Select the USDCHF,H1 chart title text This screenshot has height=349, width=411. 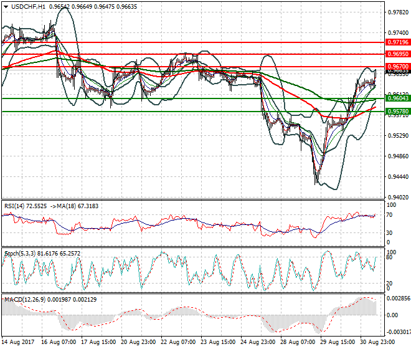click(x=28, y=7)
